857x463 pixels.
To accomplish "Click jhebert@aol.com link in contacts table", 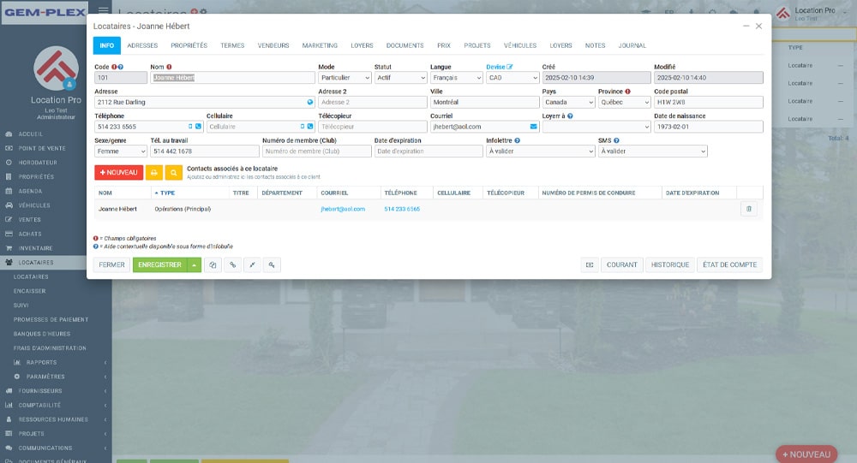I will (x=343, y=209).
